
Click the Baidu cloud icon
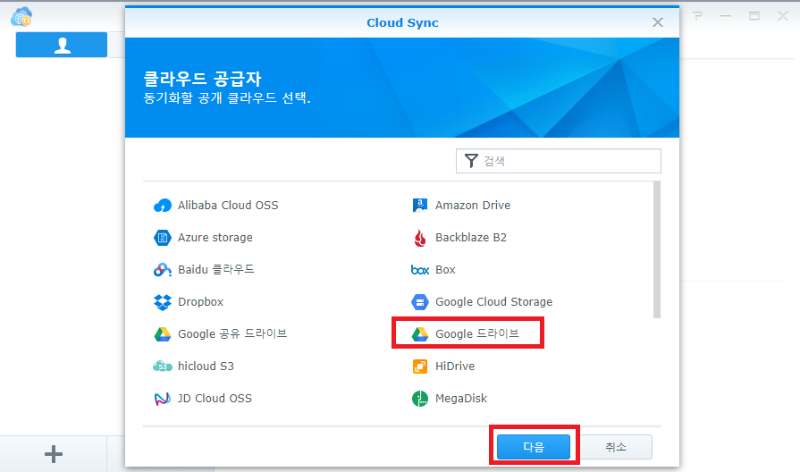163,269
